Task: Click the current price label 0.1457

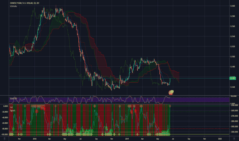Action: (233, 78)
